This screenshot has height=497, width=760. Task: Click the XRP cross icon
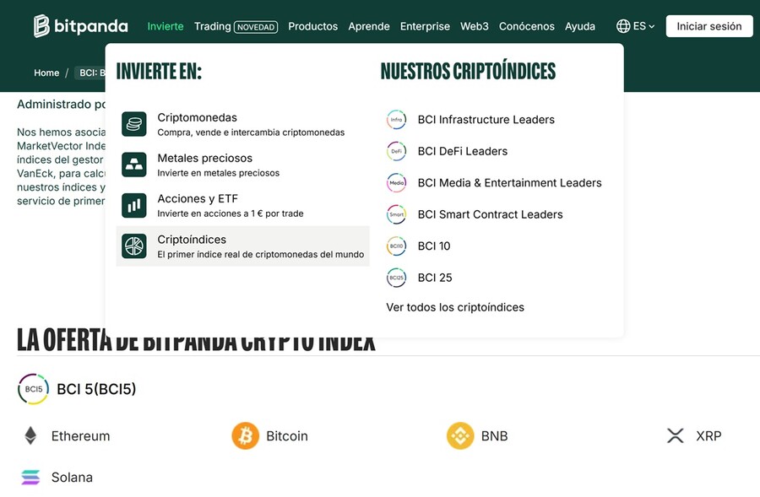(x=676, y=436)
